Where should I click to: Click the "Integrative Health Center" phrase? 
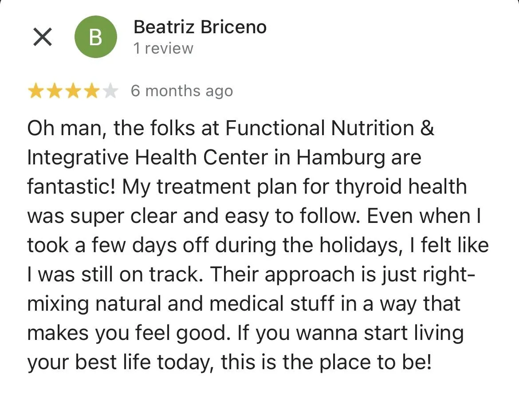click(x=147, y=157)
